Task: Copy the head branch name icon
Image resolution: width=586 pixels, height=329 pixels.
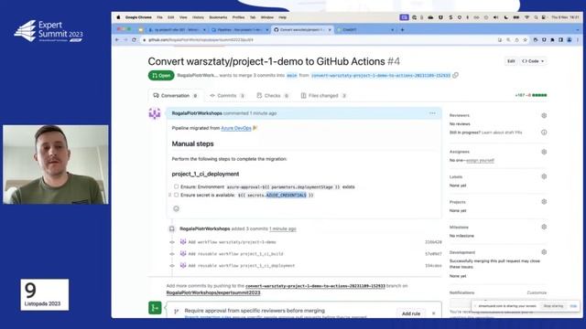Action: (455, 75)
